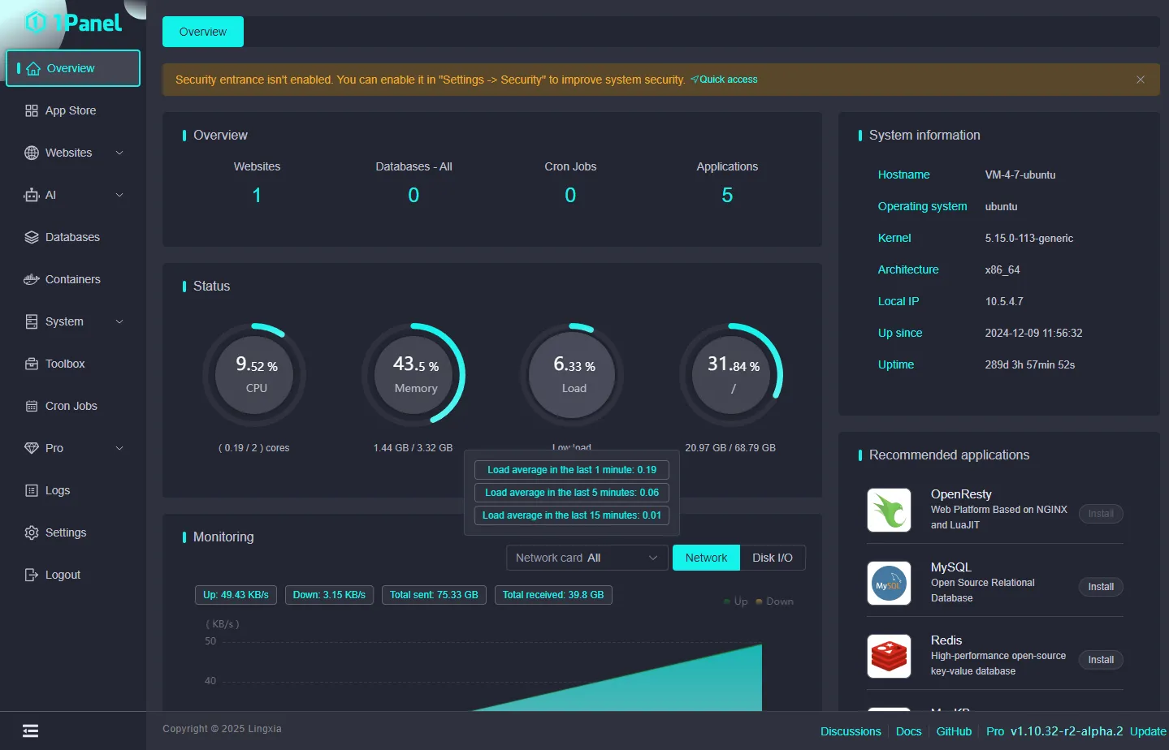
Task: Click the Memory usage circular gauge
Action: point(415,374)
